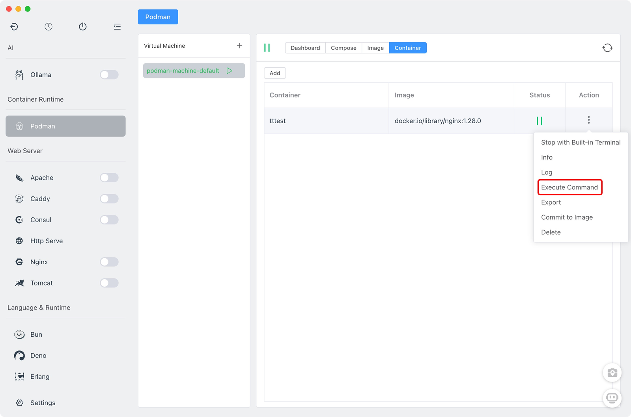
Task: Turn on the Nginx toggle
Action: (109, 262)
